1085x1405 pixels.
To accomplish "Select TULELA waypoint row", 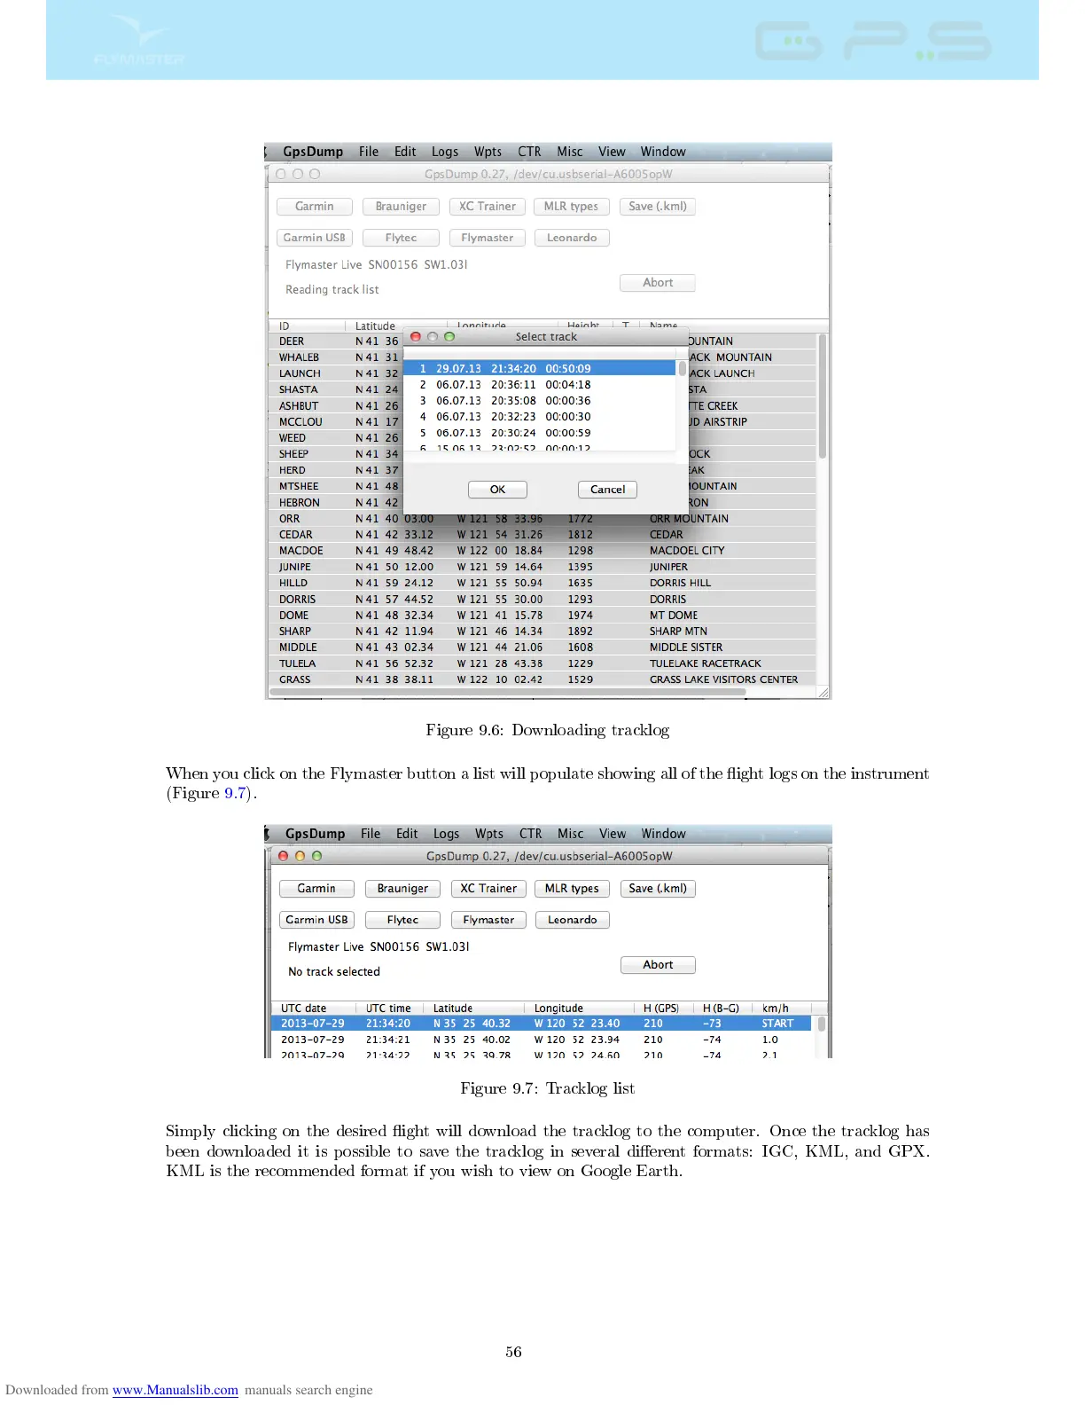I will [542, 663].
